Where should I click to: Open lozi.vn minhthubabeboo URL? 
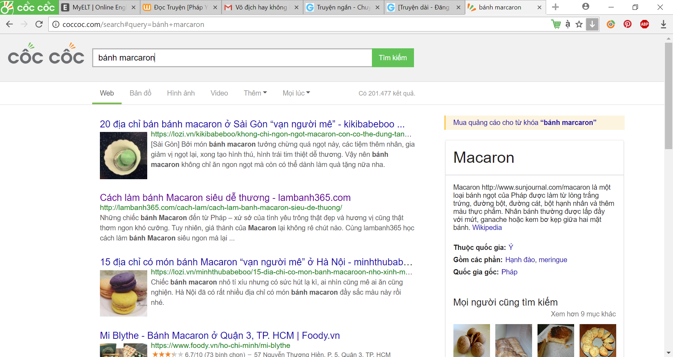tap(281, 272)
